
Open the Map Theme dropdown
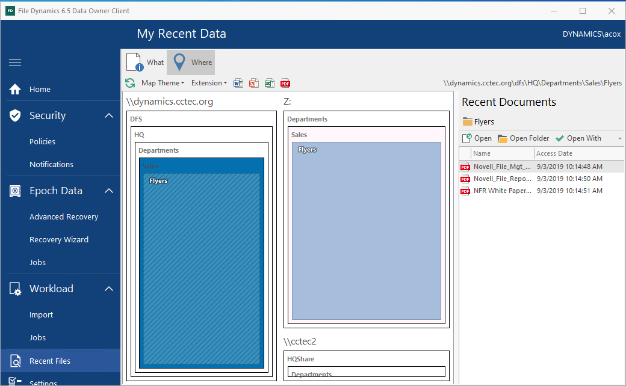pyautogui.click(x=163, y=83)
